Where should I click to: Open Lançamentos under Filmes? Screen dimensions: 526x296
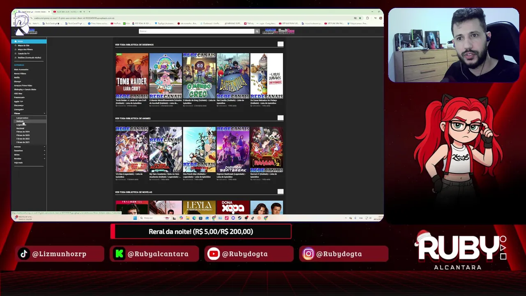[x=22, y=118]
